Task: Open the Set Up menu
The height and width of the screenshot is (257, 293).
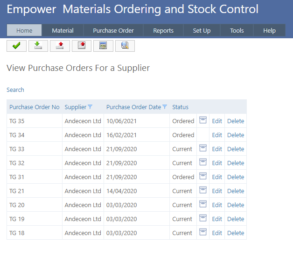Action: pyautogui.click(x=202, y=30)
